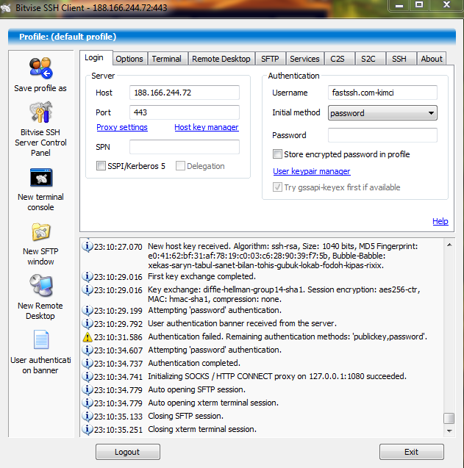Screen dimensions: 464x468
Task: Switch to the Terminal tab
Action: click(x=167, y=59)
